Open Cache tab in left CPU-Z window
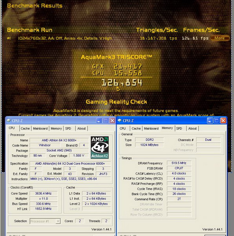This screenshot has width=234, height=236. pyautogui.click(x=25, y=129)
